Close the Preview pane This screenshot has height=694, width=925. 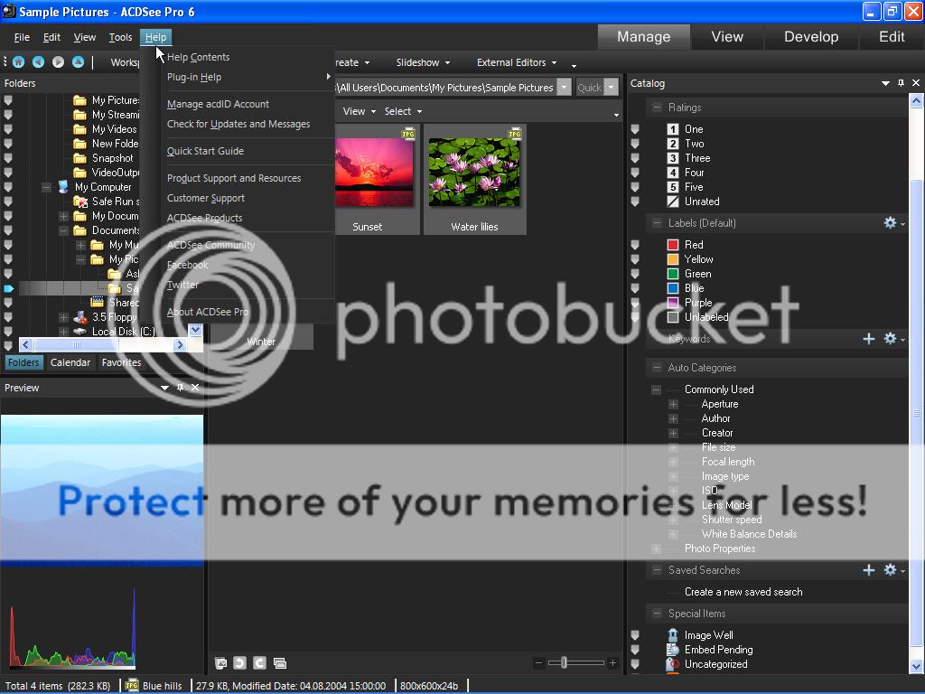(195, 387)
